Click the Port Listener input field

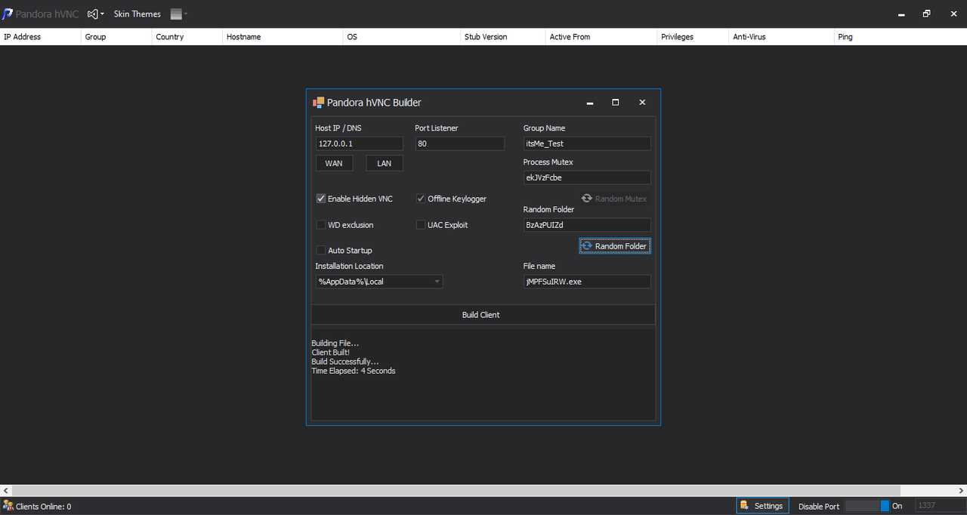459,143
